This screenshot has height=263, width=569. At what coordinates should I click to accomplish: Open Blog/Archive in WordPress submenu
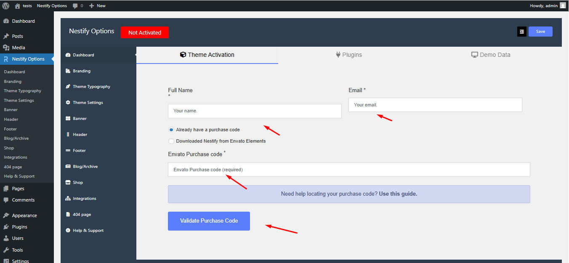(16, 138)
